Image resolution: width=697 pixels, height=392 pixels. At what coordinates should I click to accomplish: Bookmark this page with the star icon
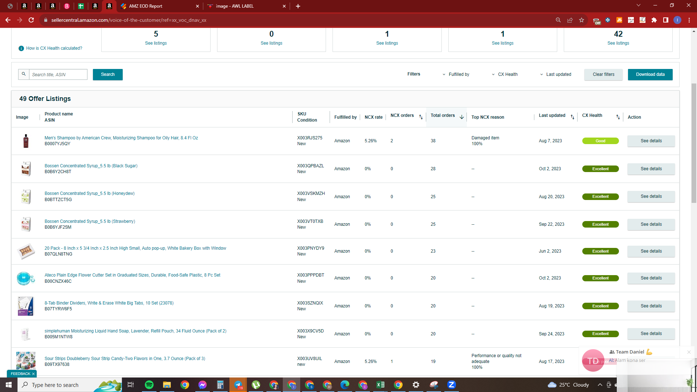(582, 20)
